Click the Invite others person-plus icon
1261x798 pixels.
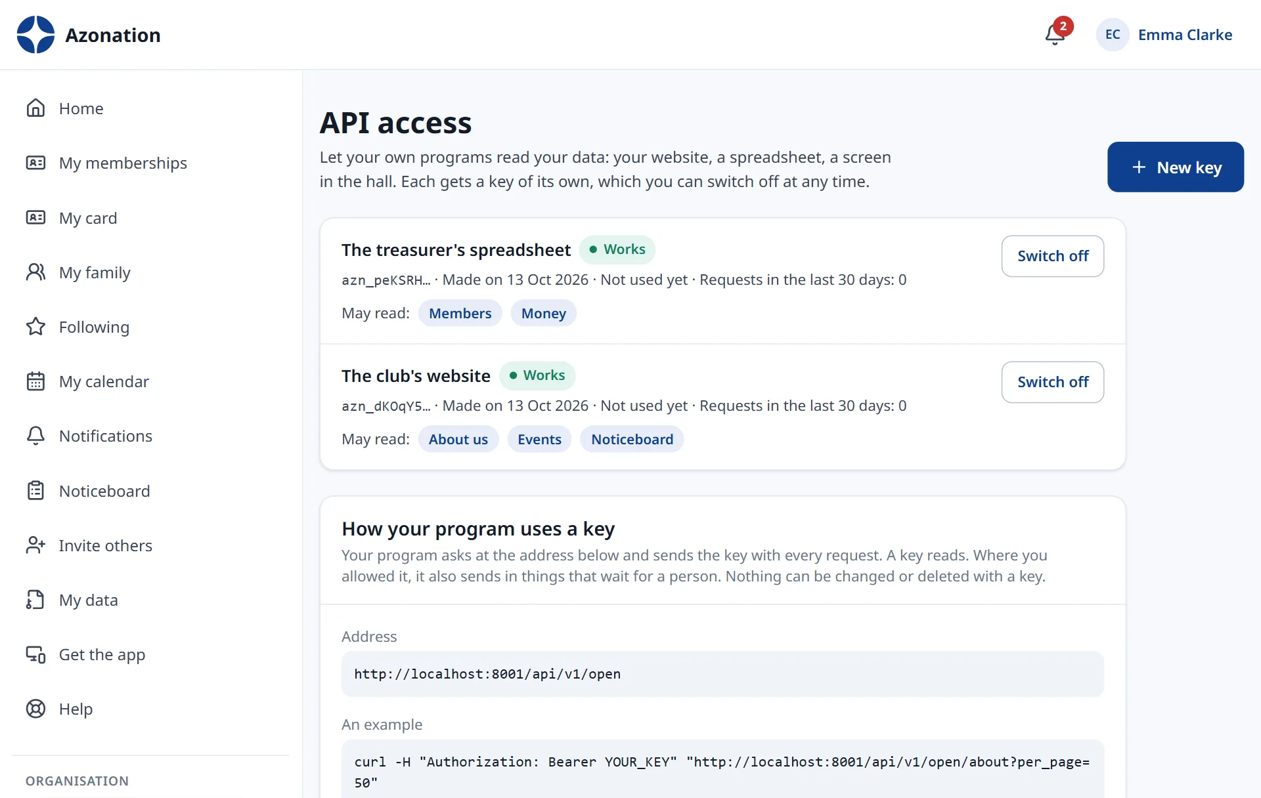(x=35, y=545)
